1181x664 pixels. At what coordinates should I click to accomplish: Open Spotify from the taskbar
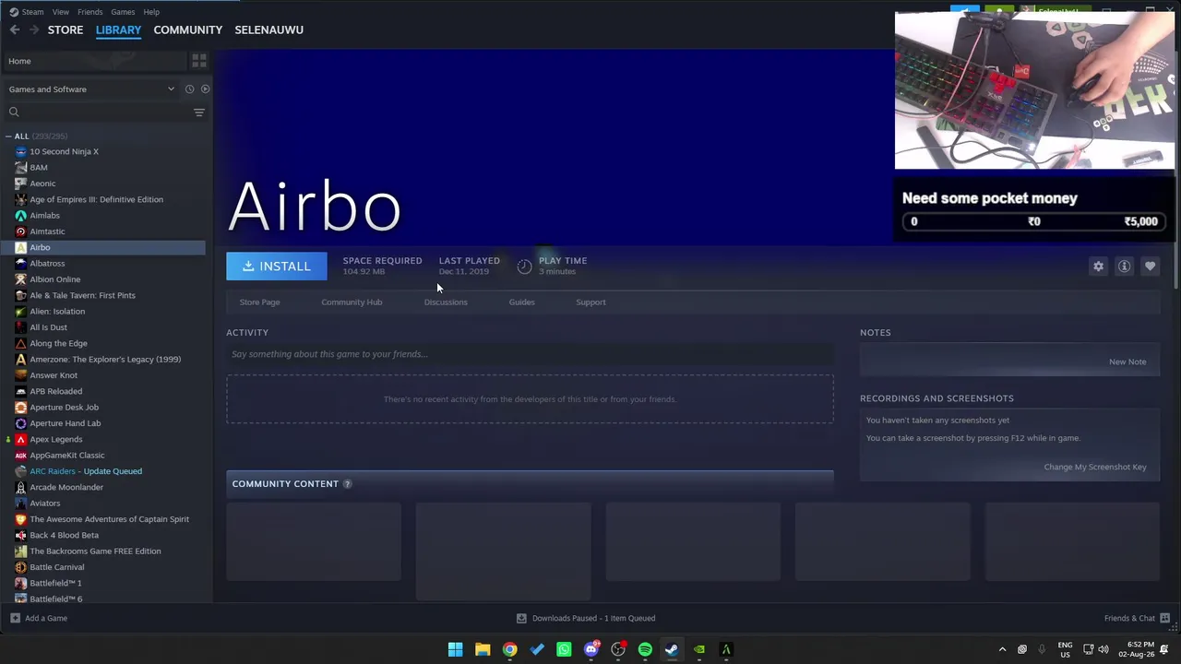[645, 649]
